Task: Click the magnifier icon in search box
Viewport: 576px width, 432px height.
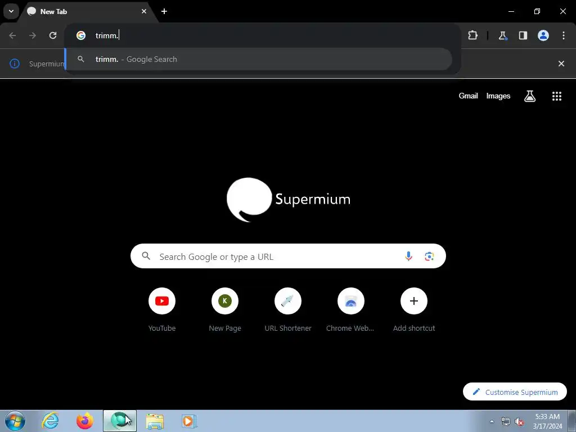Action: (146, 256)
